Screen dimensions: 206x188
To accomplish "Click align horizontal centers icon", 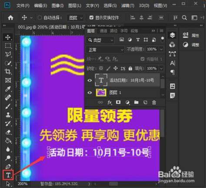I will tap(141, 17).
